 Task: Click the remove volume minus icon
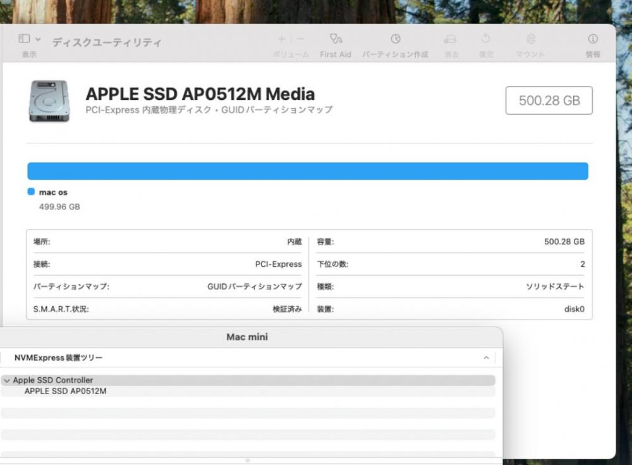click(x=301, y=39)
